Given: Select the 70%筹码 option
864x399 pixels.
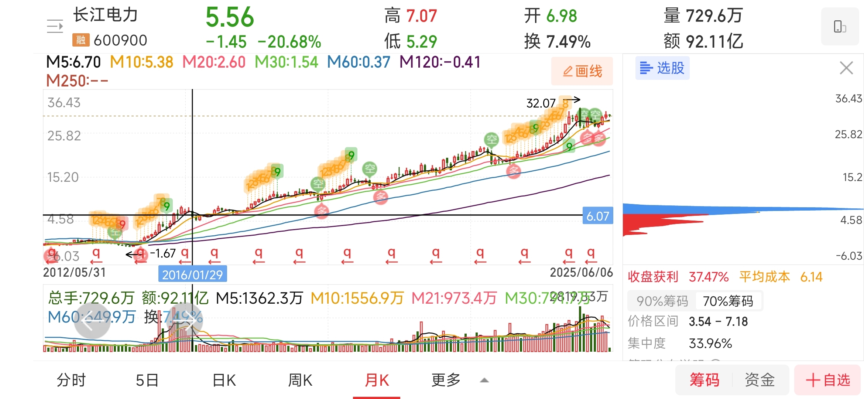Looking at the screenshot, I should tap(728, 301).
